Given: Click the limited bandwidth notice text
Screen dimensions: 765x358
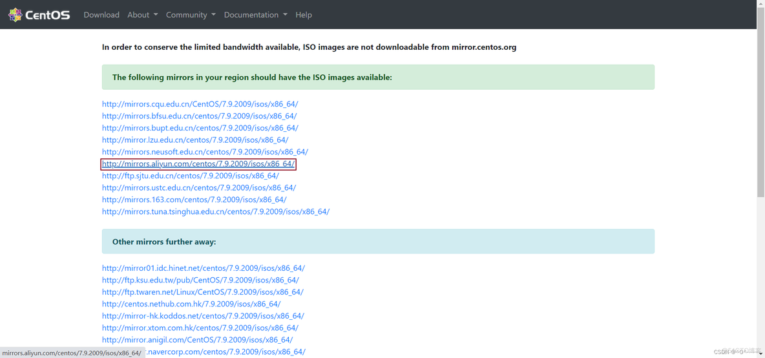Looking at the screenshot, I should [309, 47].
